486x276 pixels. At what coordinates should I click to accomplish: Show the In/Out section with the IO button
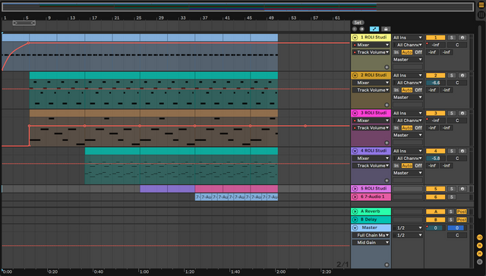479,237
